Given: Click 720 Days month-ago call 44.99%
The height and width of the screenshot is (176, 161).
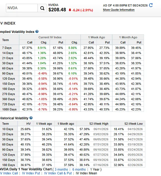Looking at the screenshot, I should 120,104.
